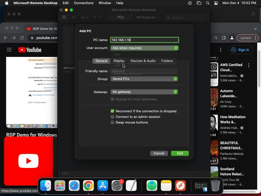Open Find My in the Dock
Screen dimensions: 261x196
(x=152, y=186)
